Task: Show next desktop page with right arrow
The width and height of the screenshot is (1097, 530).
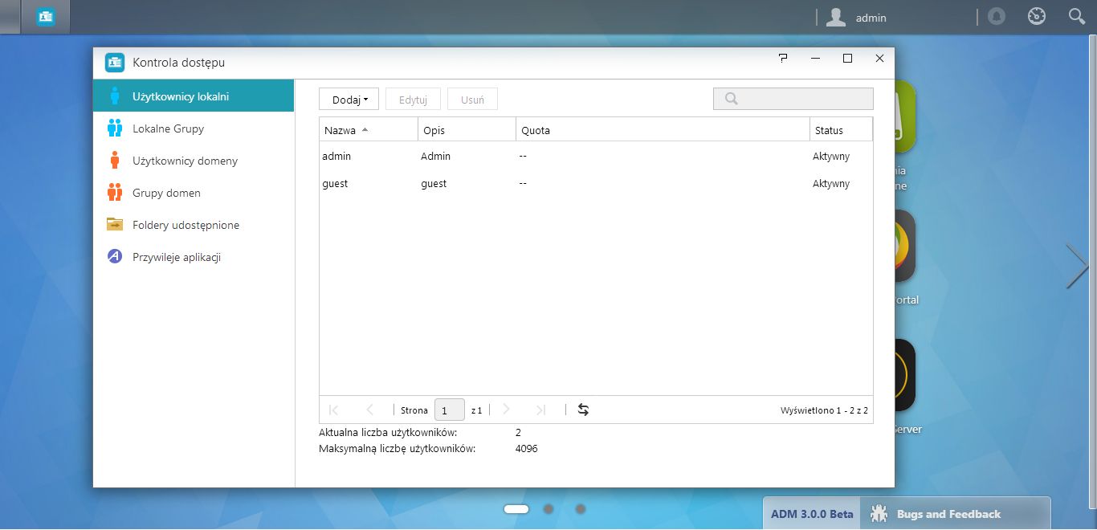Action: [x=1077, y=266]
